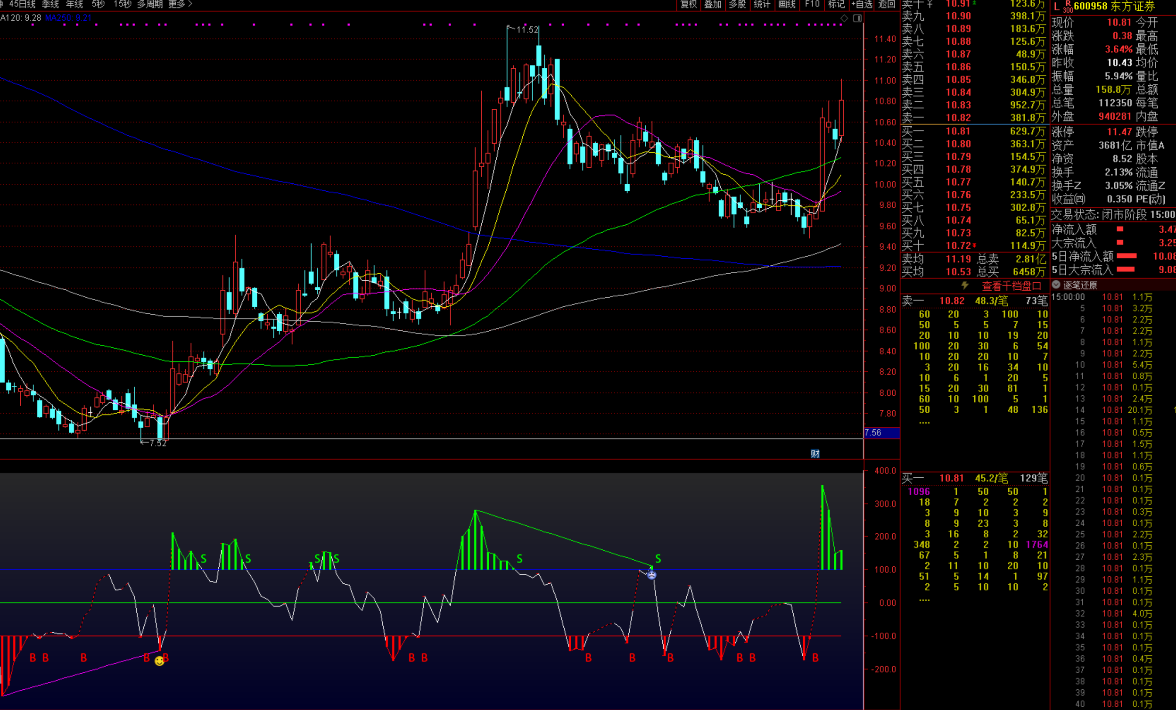The height and width of the screenshot is (710, 1176).
Task: Click 换手 2.13% turnover value
Action: [x=1118, y=172]
